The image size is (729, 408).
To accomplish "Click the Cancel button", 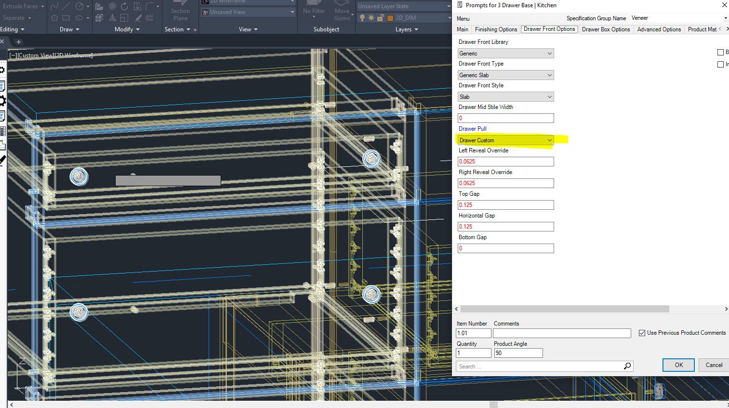I will pos(714,365).
